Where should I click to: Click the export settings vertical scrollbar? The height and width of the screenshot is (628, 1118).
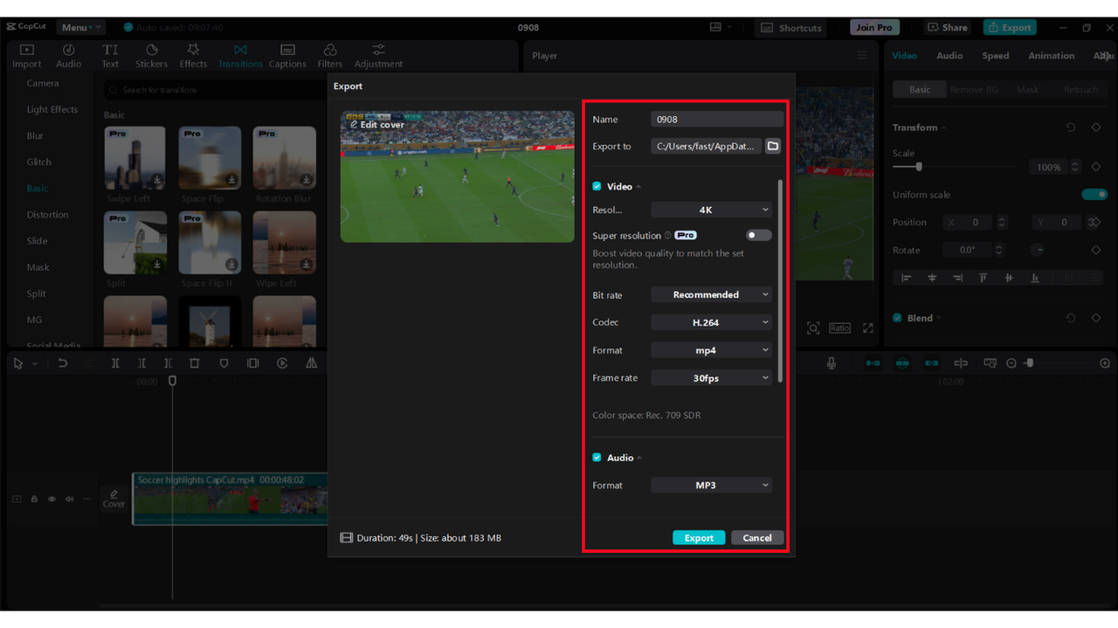(779, 279)
